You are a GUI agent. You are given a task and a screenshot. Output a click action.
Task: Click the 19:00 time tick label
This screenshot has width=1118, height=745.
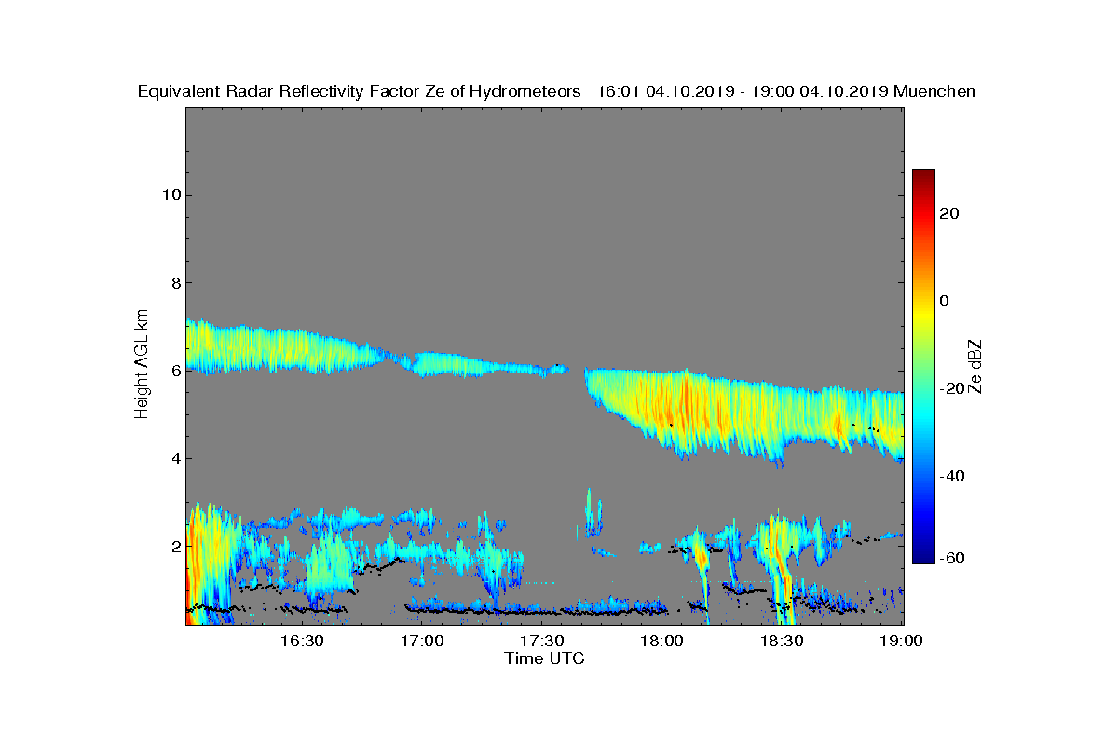(x=902, y=642)
